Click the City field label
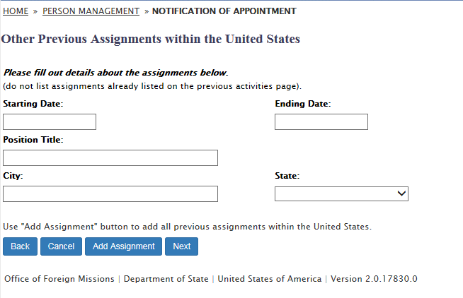Screen dimensions: 463x298 (x=13, y=175)
